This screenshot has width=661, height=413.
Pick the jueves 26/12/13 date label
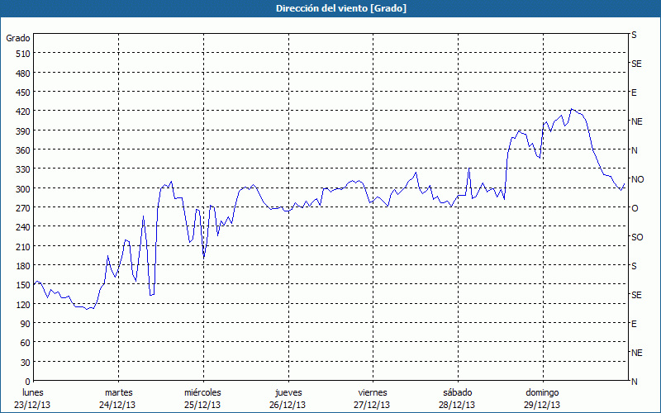[x=288, y=398]
